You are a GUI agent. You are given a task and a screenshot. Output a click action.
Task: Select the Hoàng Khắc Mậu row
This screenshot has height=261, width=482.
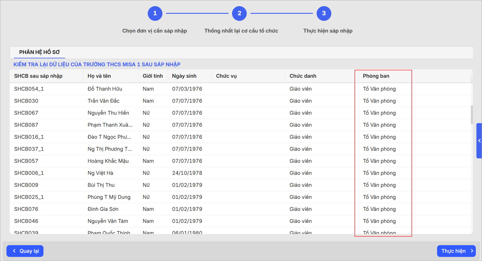[x=108, y=161]
